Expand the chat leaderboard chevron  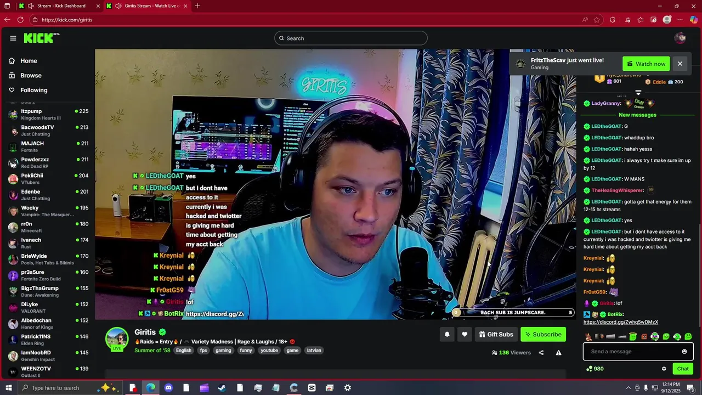pos(638,92)
